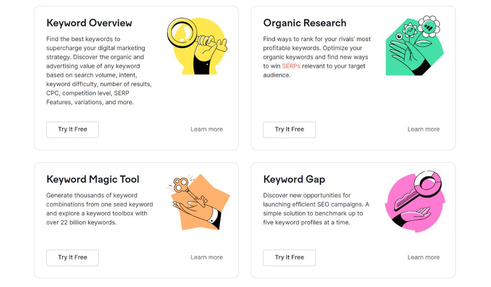Click the Keyword Overview description paragraph

[99, 71]
